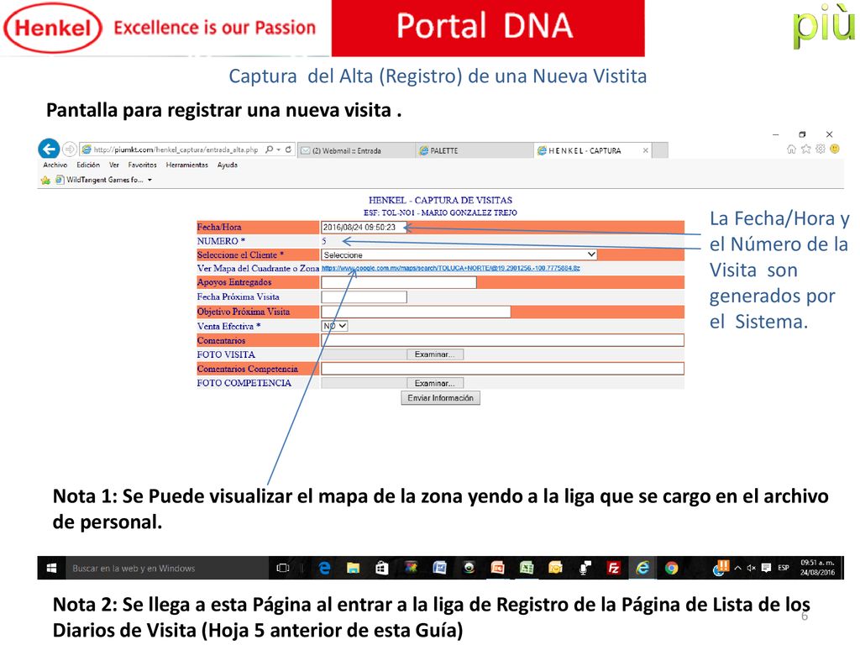Open the Favoritos menu
Screen dimensions: 860x645
(142, 165)
